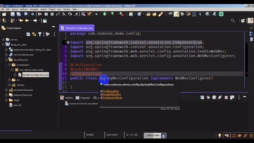Viewport: 254px width, 143px height.
Task: Open the Window menu
Action: tap(67, 9)
